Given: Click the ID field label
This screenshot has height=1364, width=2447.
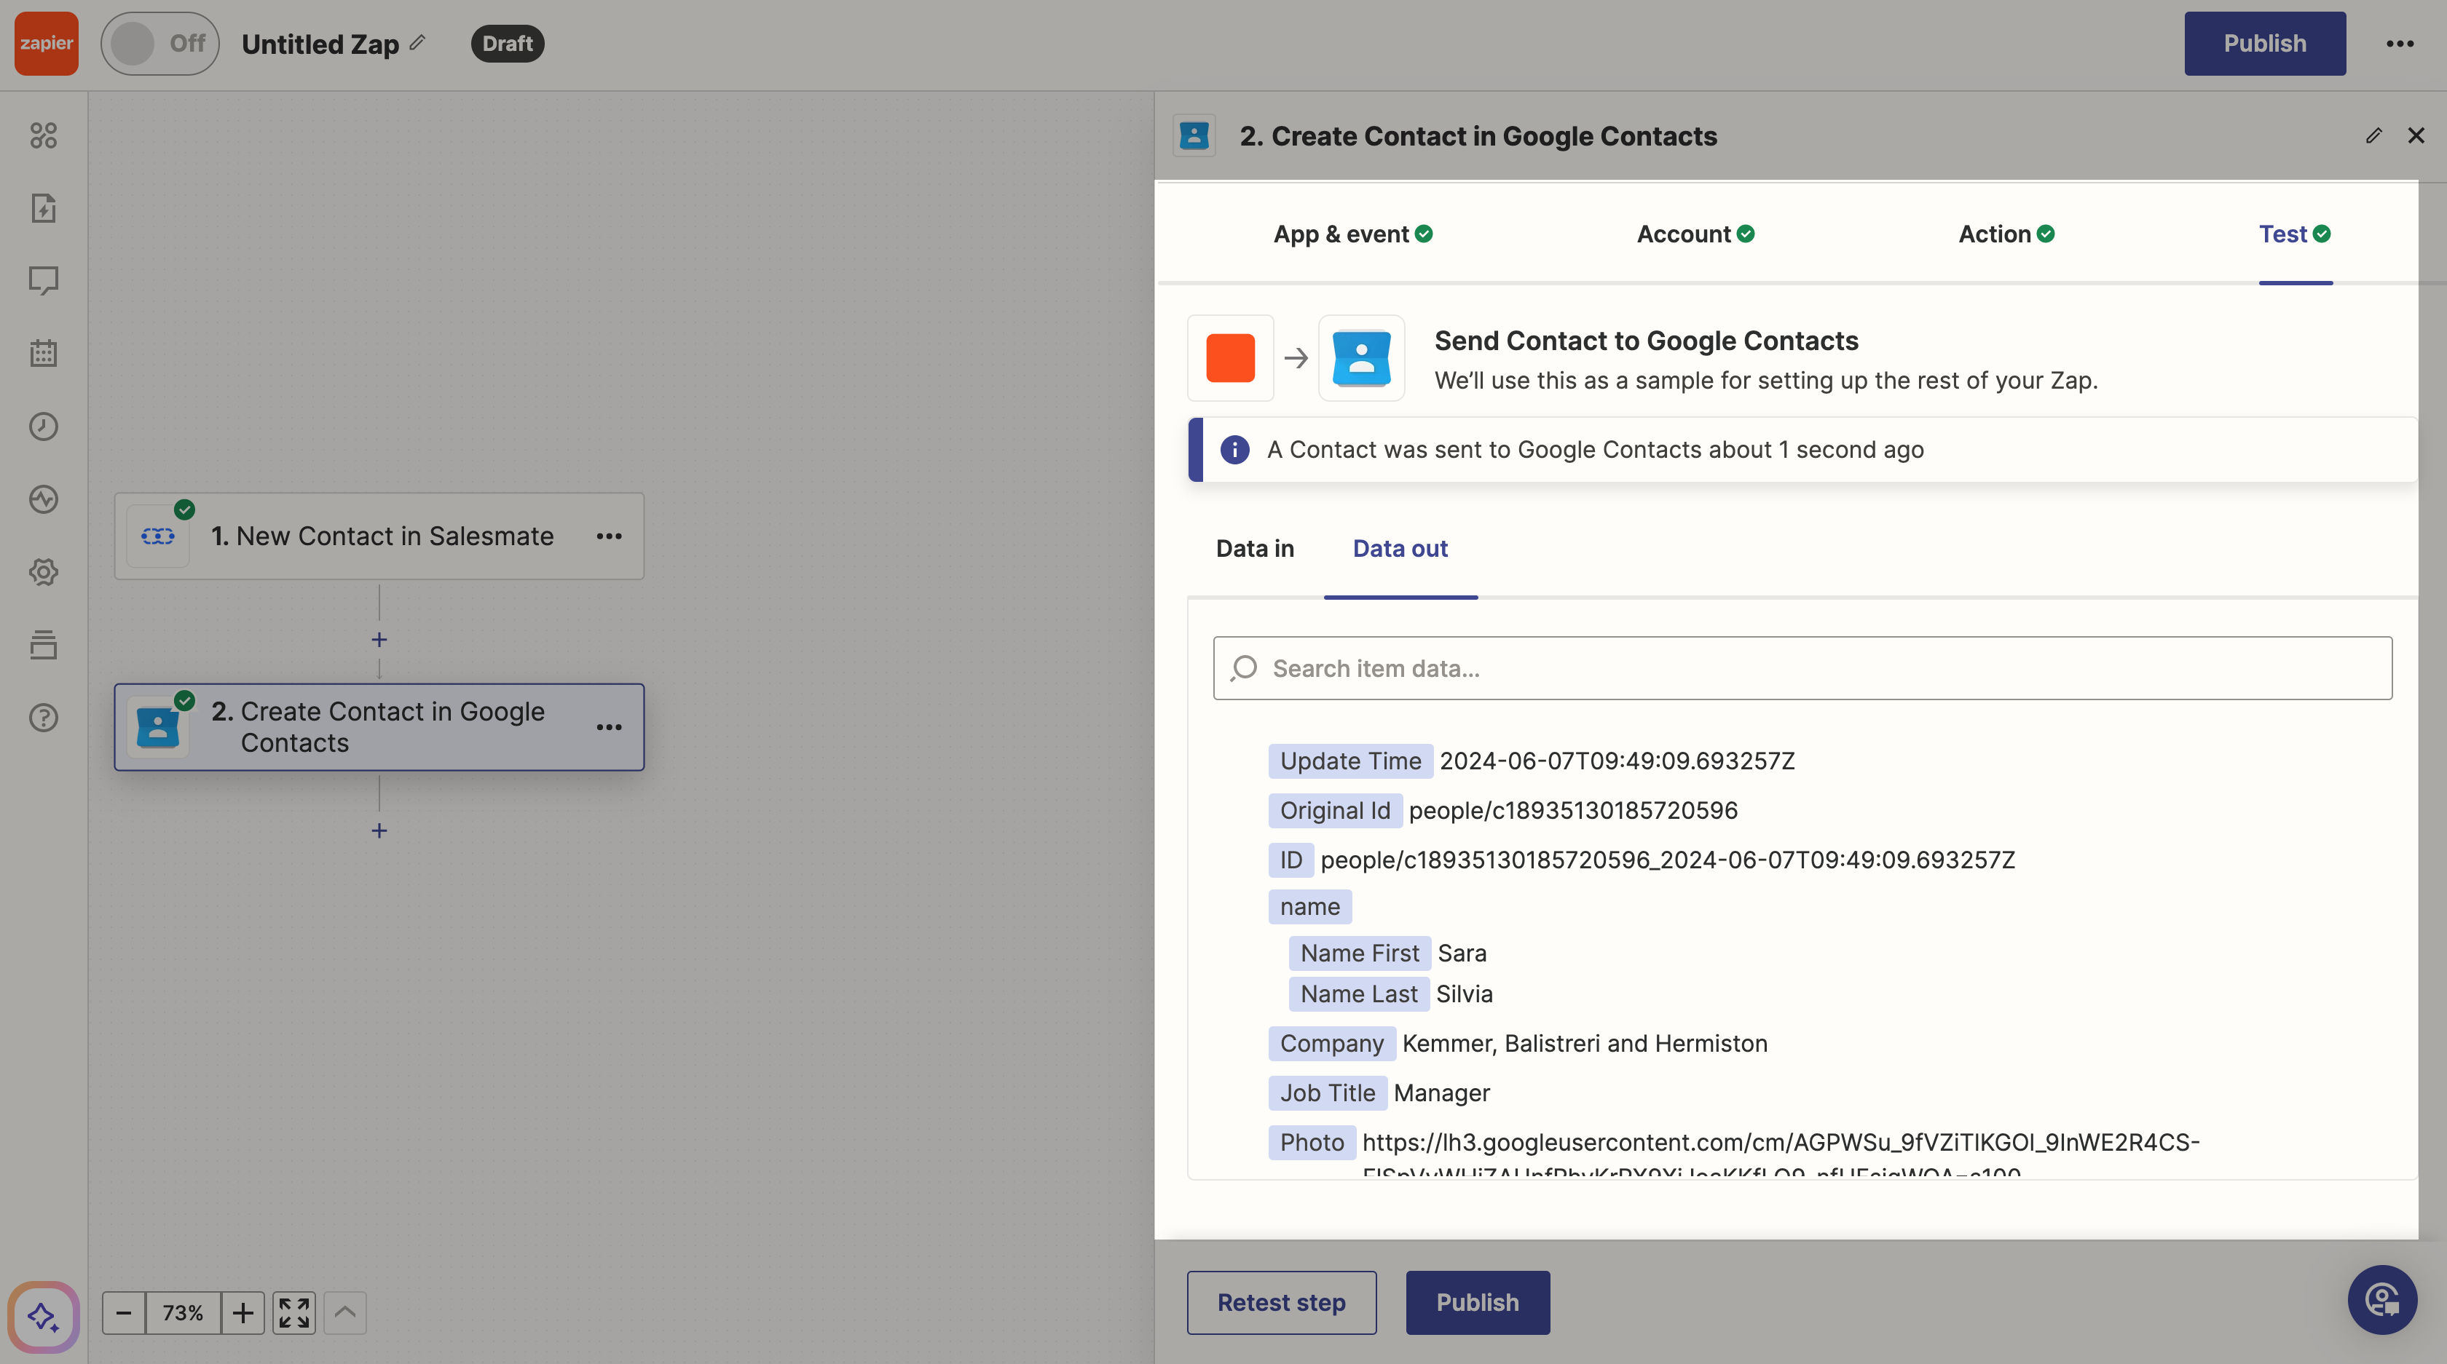Looking at the screenshot, I should [x=1290, y=860].
